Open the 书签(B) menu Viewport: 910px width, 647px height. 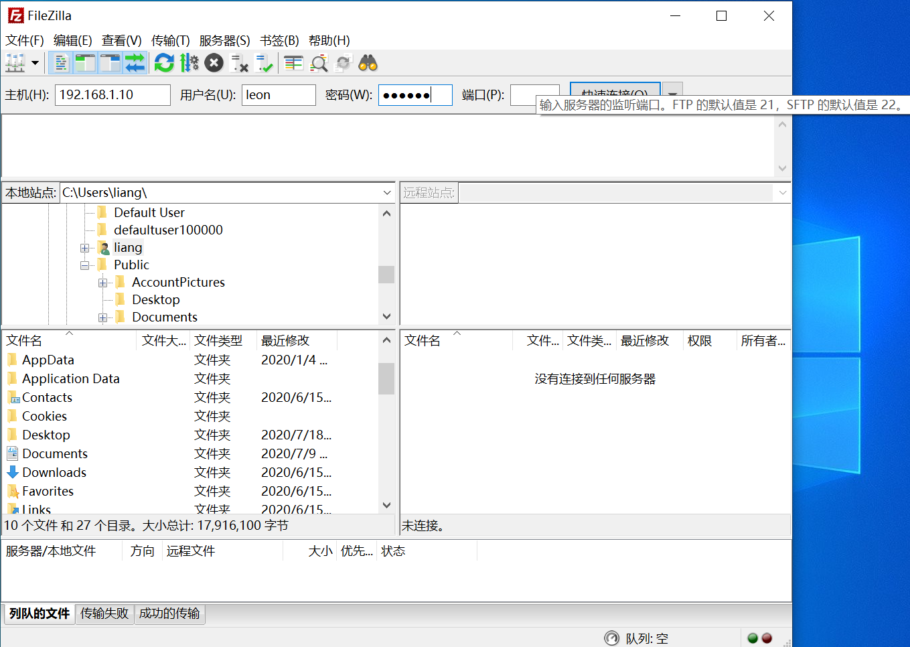[x=279, y=40]
